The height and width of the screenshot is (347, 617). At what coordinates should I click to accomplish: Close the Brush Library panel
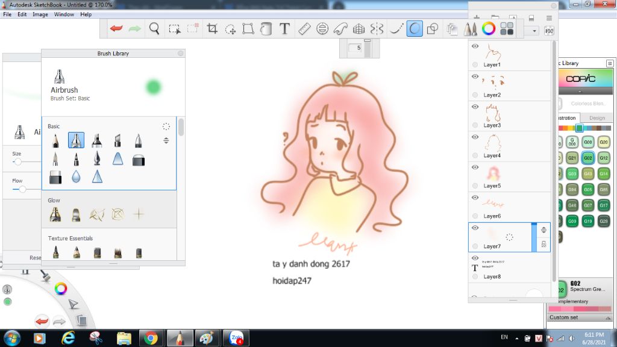181,53
